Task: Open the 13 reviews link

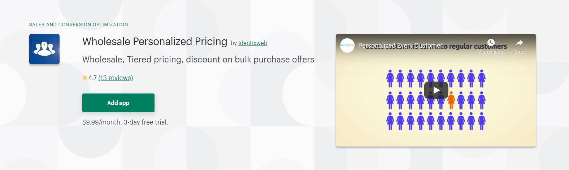Action: click(x=116, y=78)
